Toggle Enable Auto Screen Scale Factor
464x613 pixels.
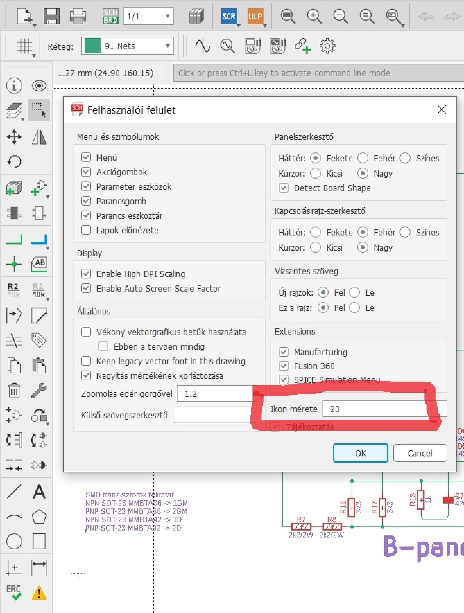[86, 288]
